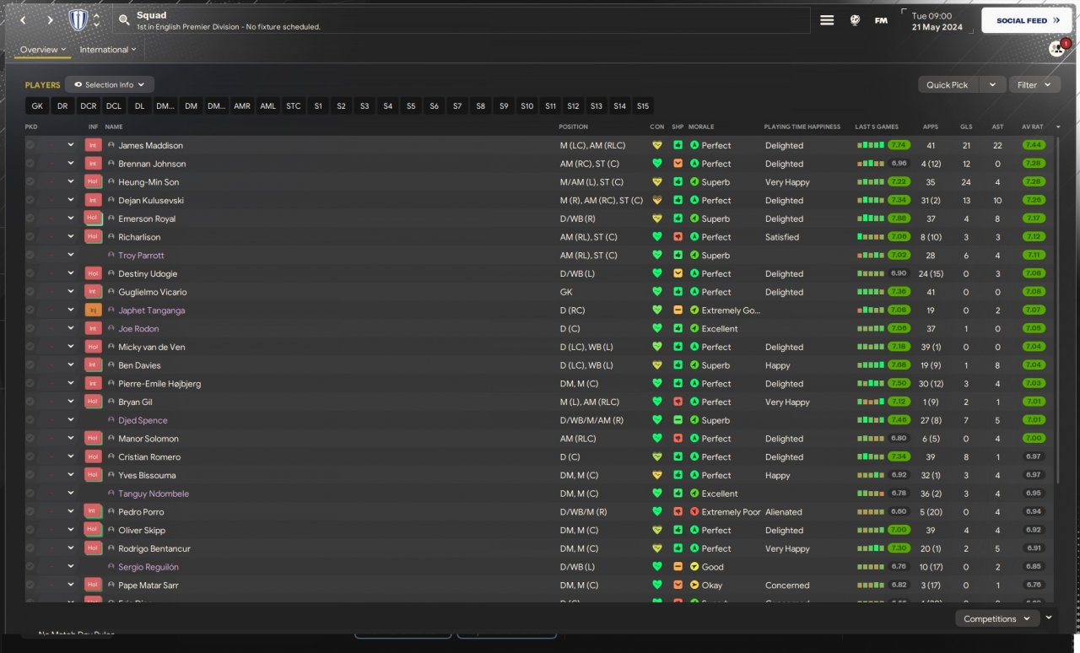Open the International tab menu
Viewport: 1080px width, 653px height.
108,50
